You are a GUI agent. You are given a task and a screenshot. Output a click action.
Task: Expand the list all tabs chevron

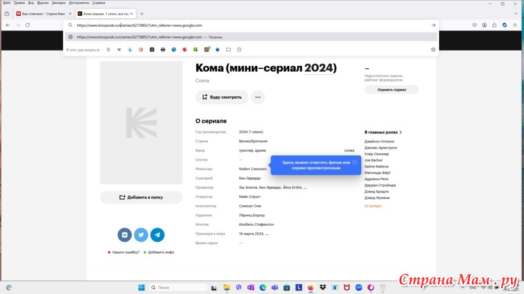click(515, 13)
